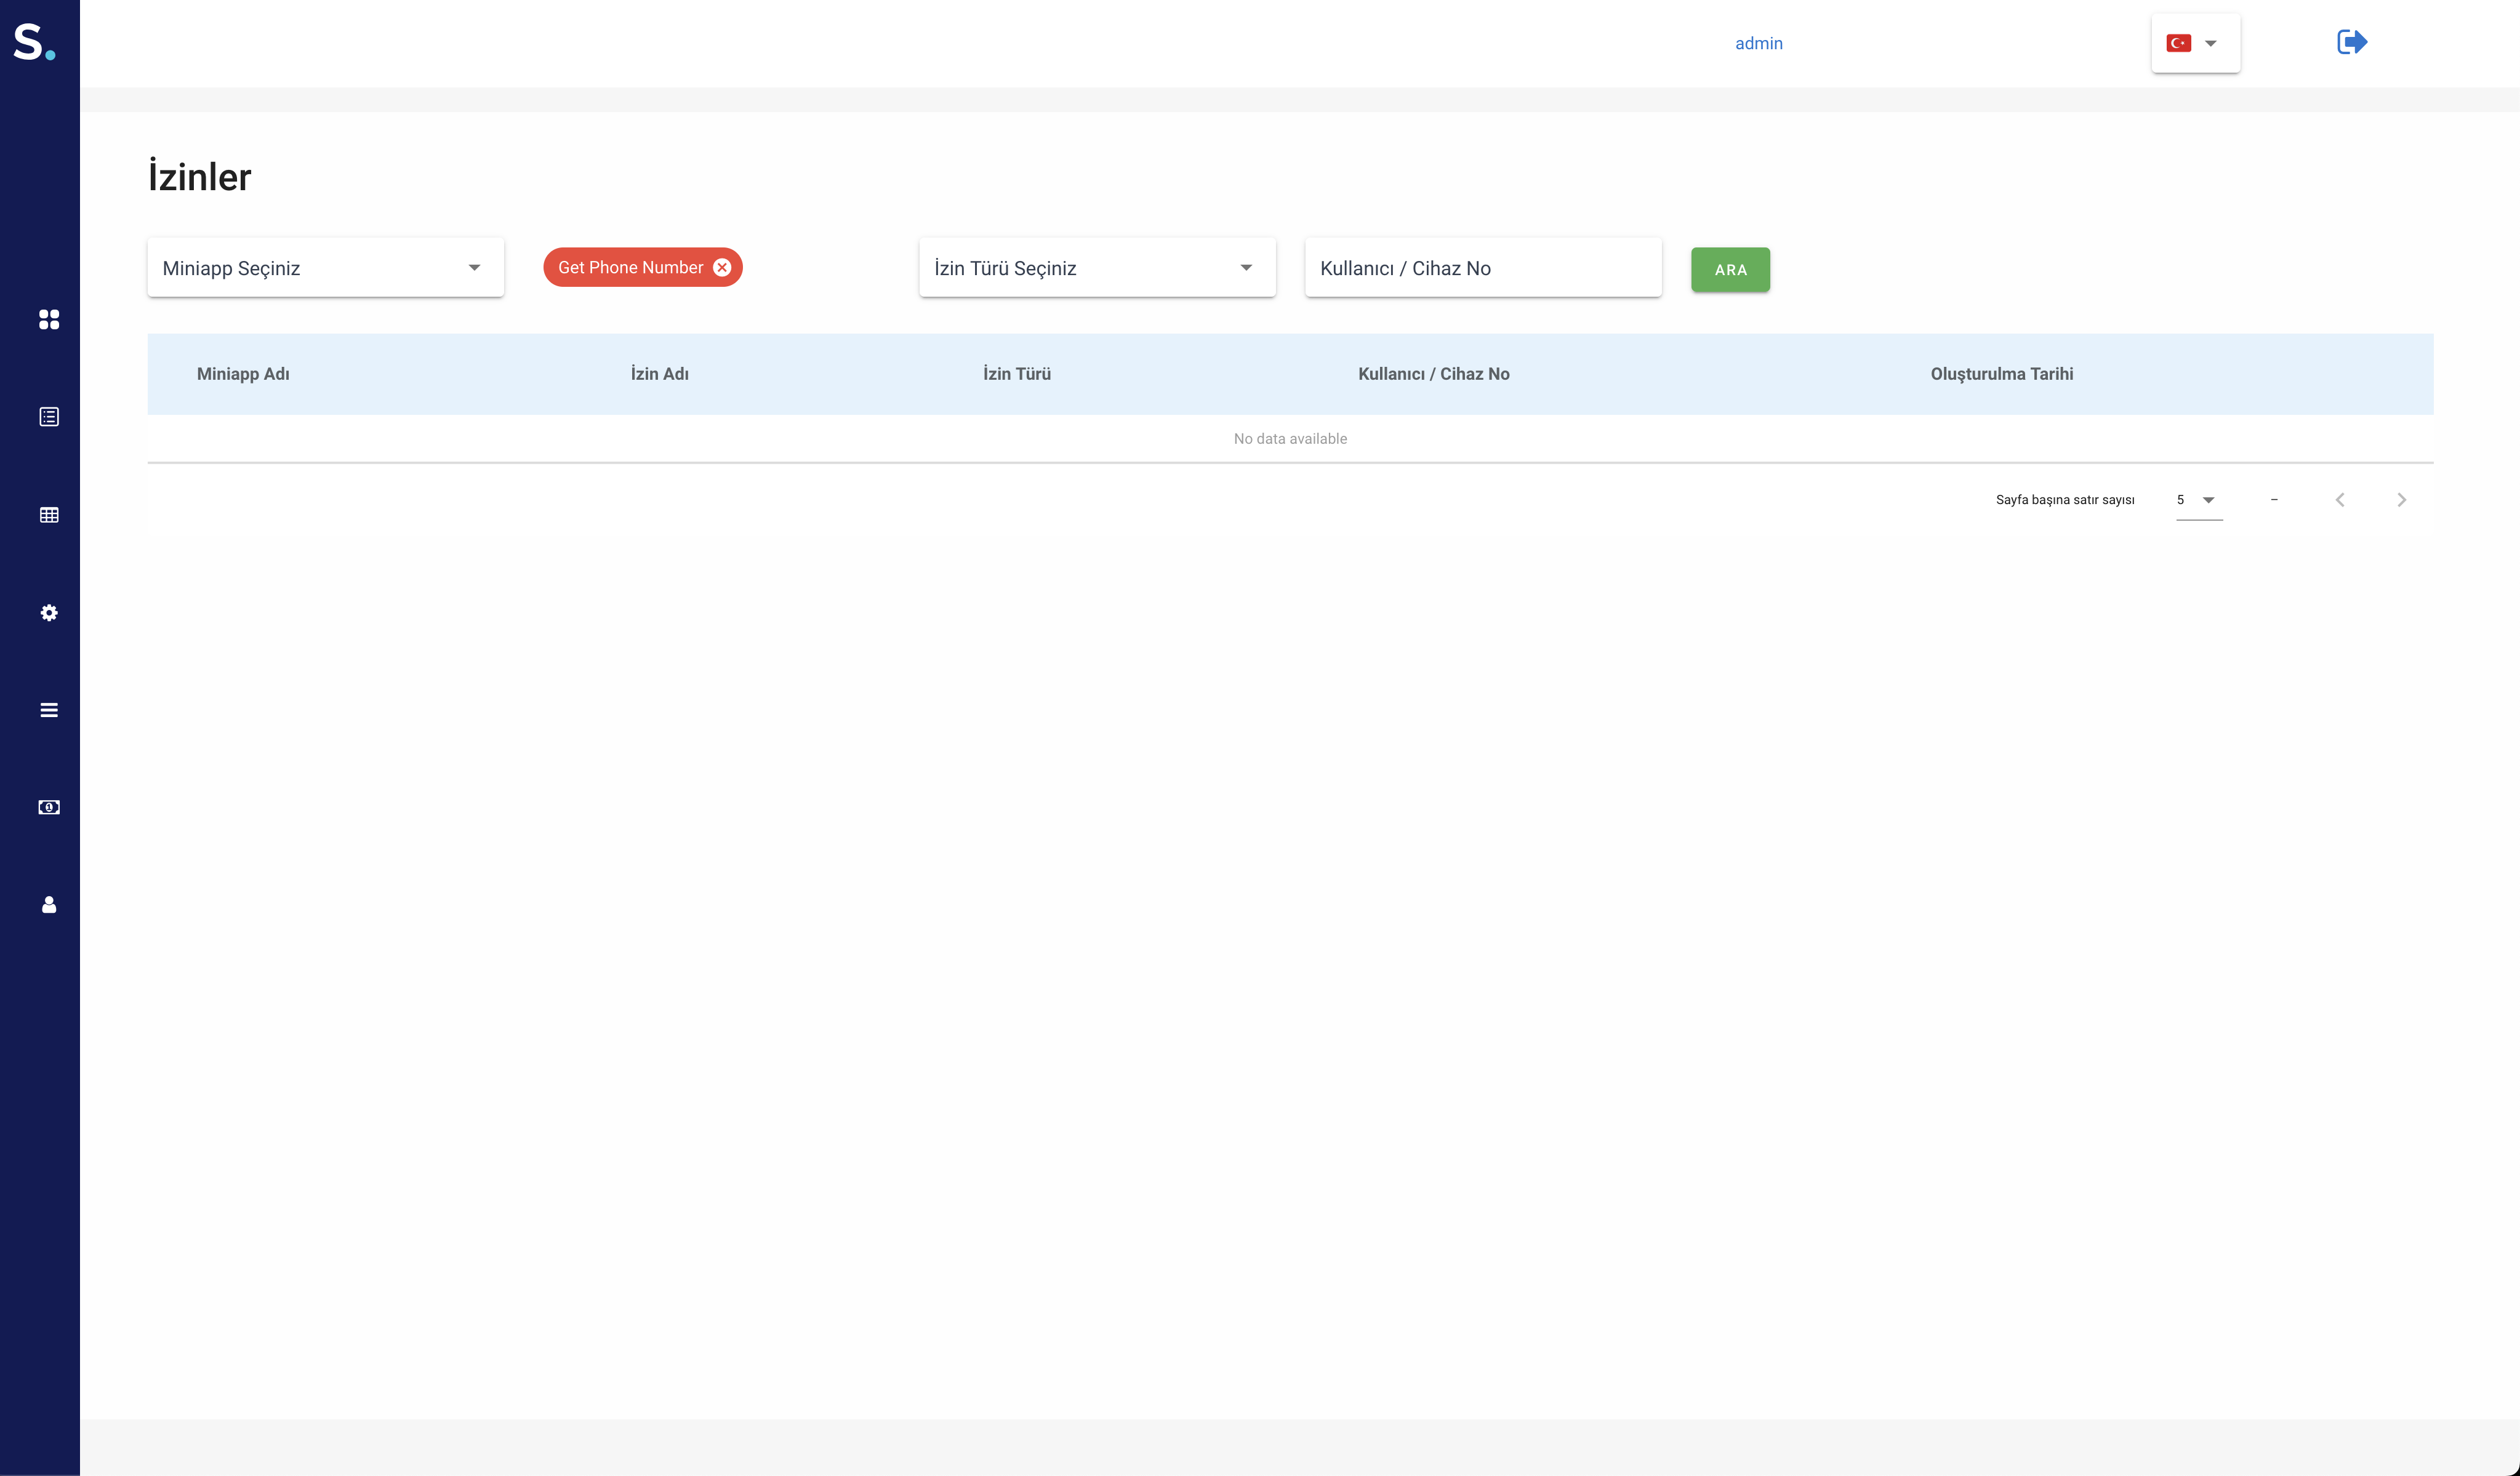Go to the previous table page
2520x1476 pixels.
(x=2340, y=500)
